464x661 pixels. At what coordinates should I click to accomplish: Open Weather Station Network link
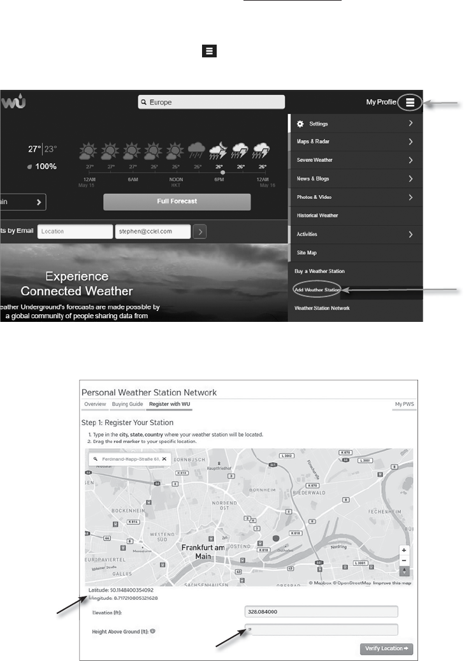pos(322,309)
